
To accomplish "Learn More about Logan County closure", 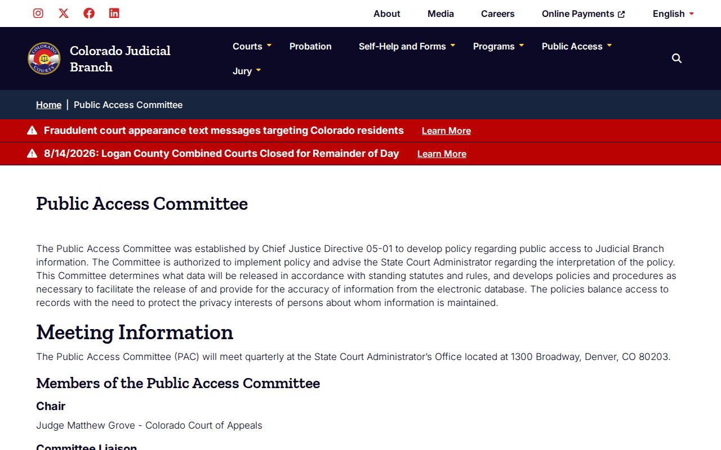I will pyautogui.click(x=442, y=154).
